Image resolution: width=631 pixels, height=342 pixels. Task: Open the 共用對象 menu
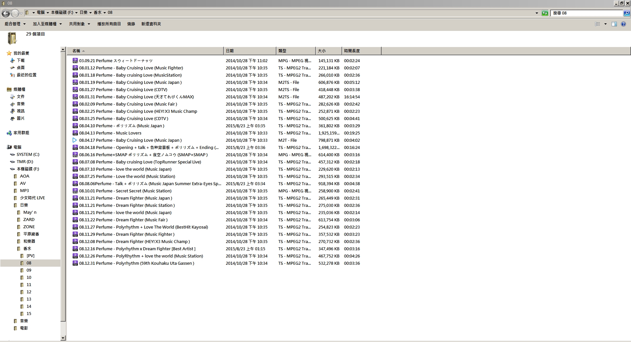(80, 24)
